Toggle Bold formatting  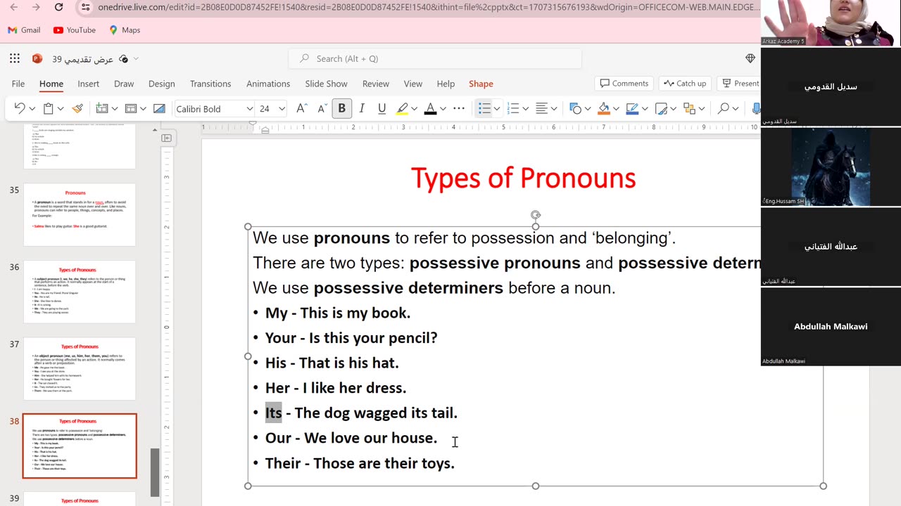tap(342, 109)
